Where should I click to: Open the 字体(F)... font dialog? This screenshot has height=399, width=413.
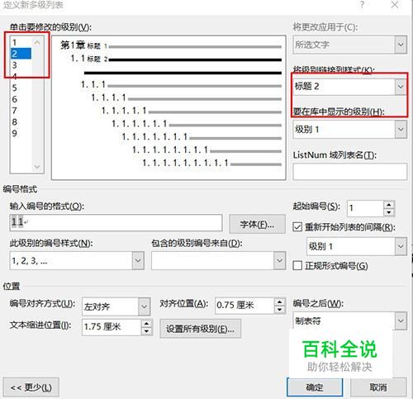click(257, 225)
